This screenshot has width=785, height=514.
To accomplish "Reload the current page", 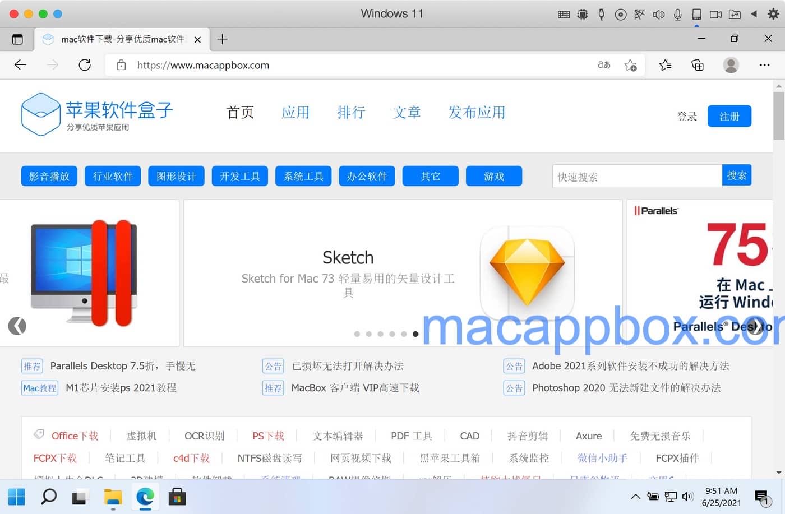I will click(x=85, y=65).
